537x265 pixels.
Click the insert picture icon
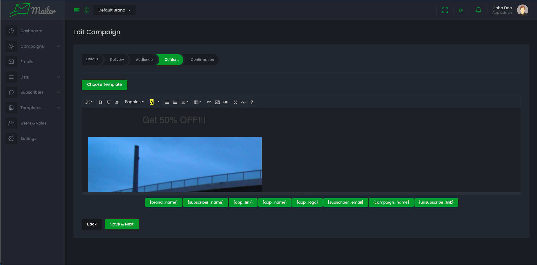tap(217, 102)
